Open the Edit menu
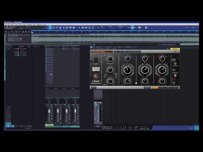Screen dimensions: 203x152 coord(8,24)
